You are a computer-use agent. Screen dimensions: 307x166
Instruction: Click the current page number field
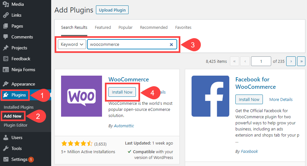click(261, 62)
